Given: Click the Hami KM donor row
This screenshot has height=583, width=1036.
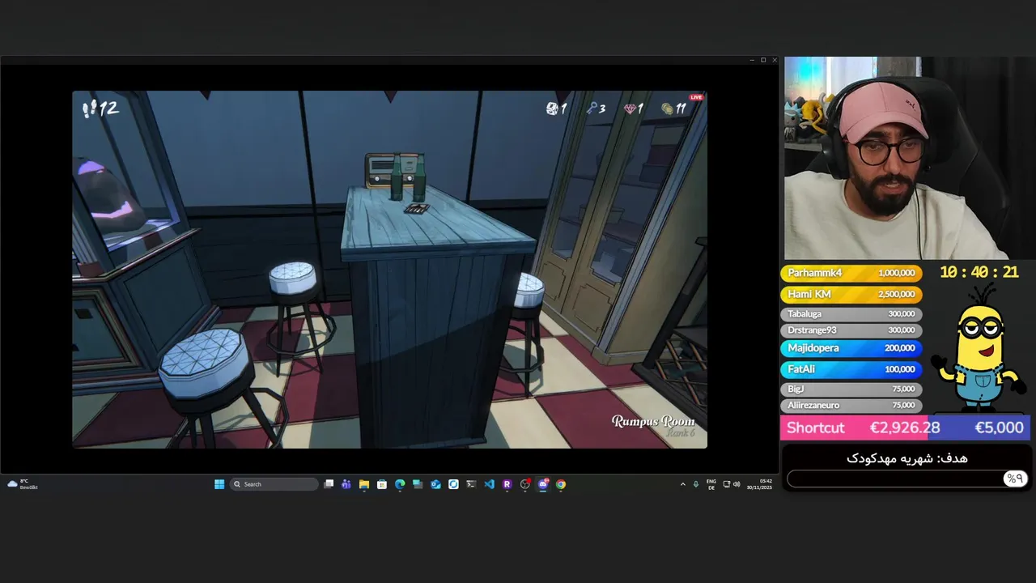Looking at the screenshot, I should (851, 294).
